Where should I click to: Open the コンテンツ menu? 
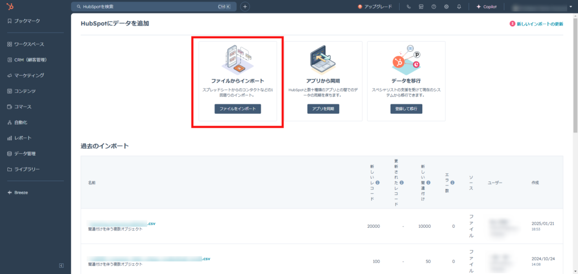(x=21, y=91)
